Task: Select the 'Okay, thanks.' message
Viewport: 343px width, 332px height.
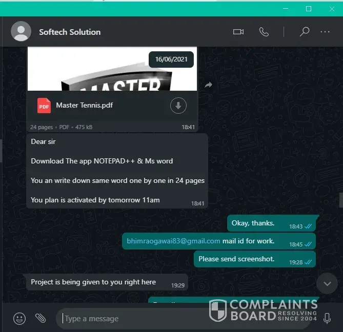Action: pyautogui.click(x=271, y=223)
